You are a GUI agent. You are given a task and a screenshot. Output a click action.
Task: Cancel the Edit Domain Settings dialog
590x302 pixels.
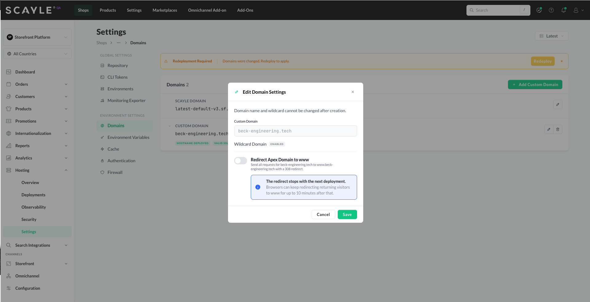[x=323, y=214]
